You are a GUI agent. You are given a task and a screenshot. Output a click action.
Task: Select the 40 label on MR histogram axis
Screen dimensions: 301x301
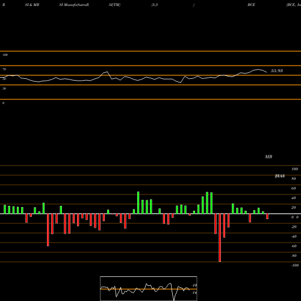click(293, 198)
